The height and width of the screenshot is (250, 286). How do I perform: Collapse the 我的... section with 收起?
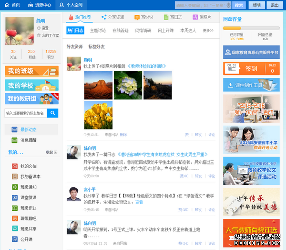pos(51,152)
